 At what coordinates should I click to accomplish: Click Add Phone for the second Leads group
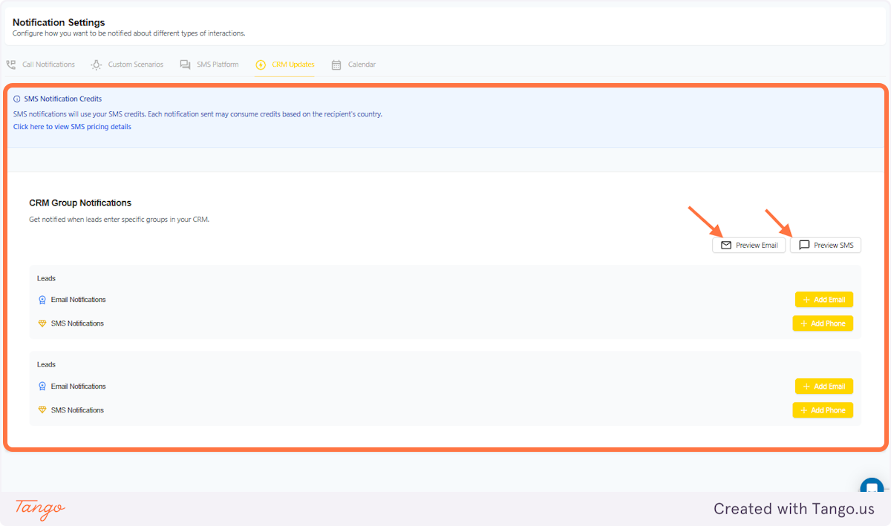[823, 410]
